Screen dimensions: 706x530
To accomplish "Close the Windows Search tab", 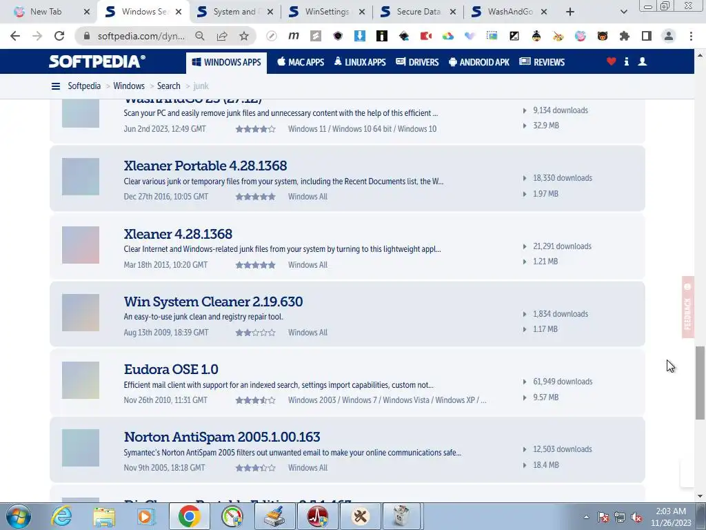I will (179, 12).
